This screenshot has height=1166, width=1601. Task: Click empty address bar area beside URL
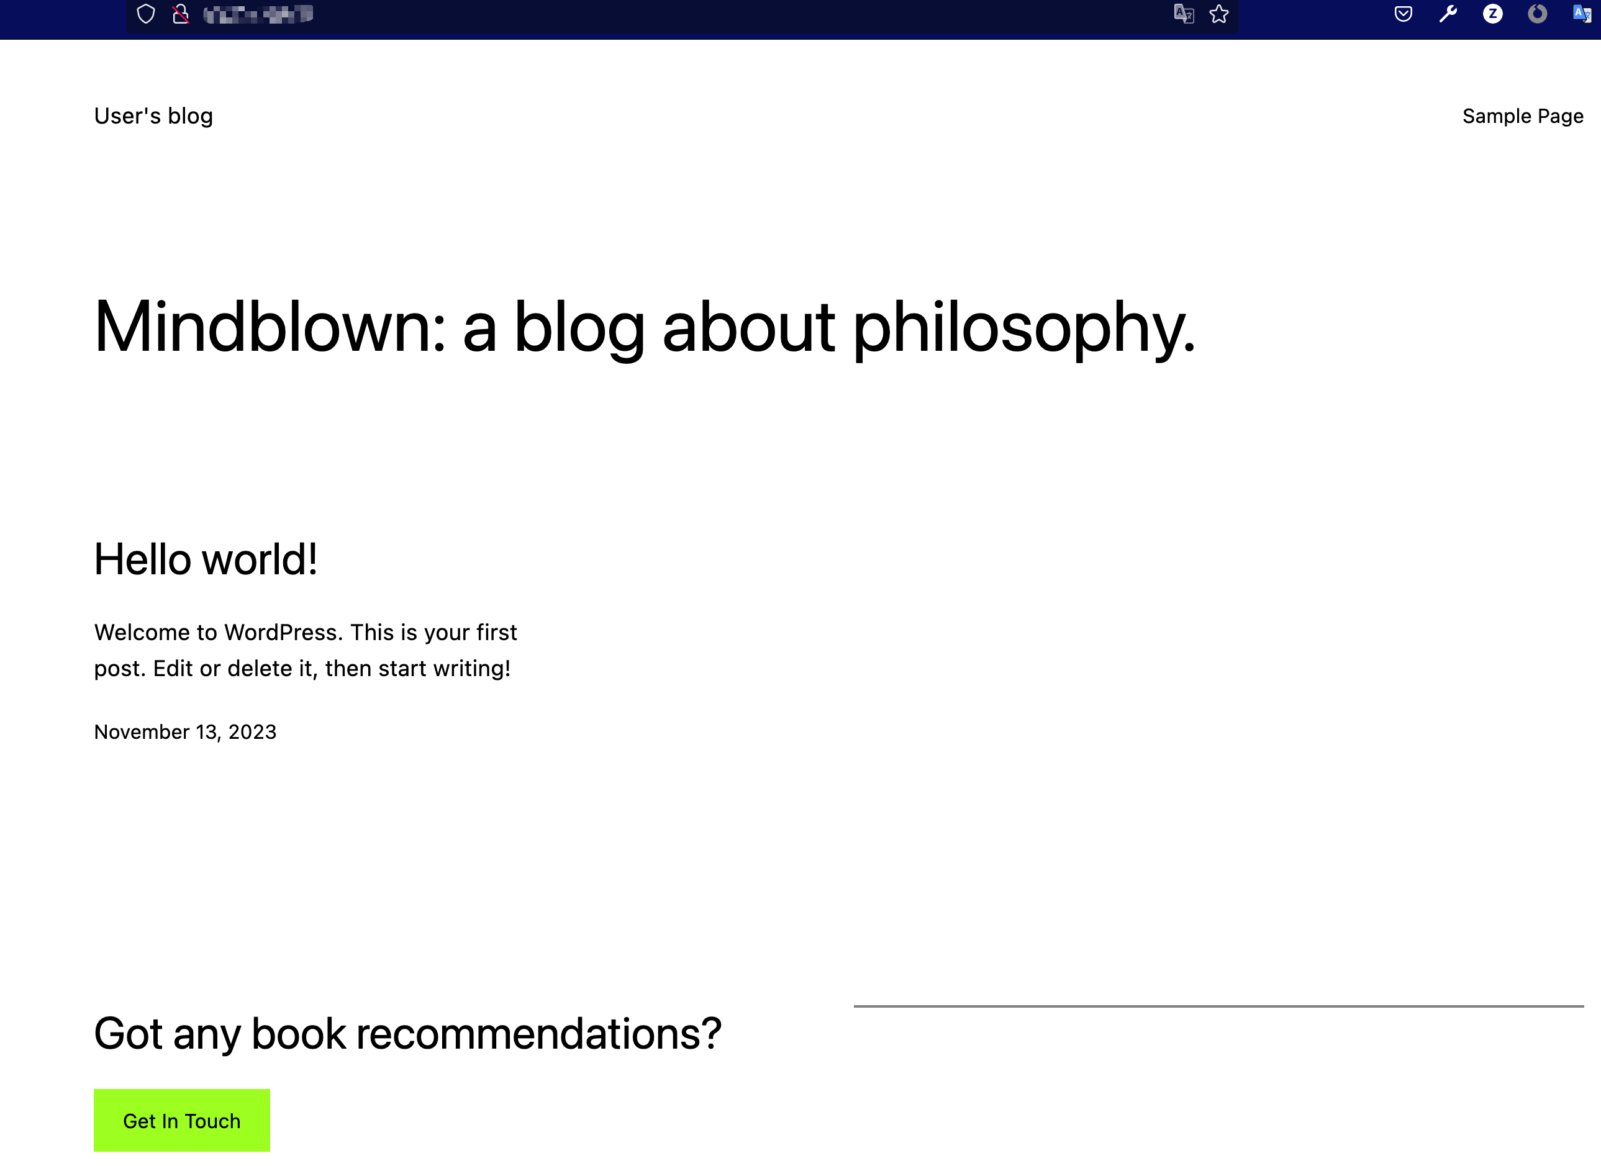(x=706, y=14)
